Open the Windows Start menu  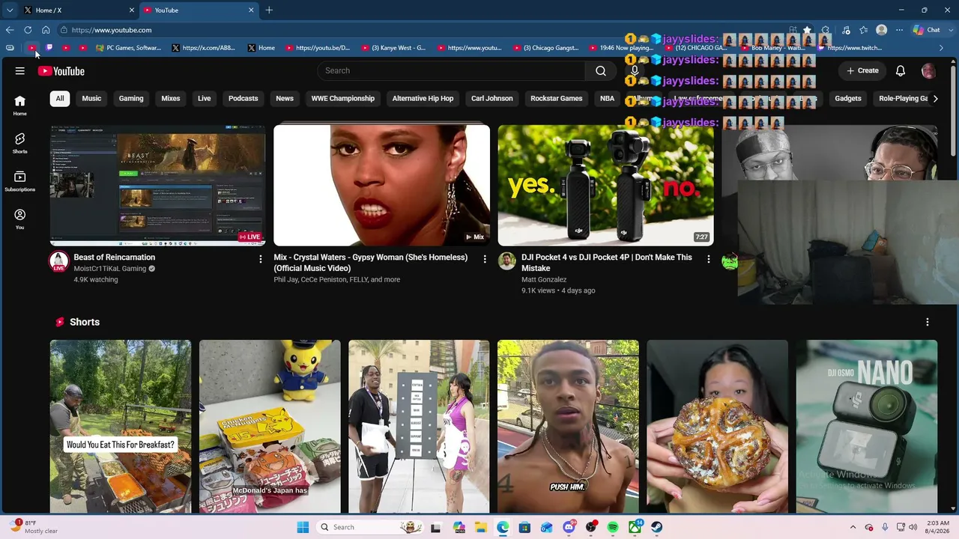tap(303, 527)
